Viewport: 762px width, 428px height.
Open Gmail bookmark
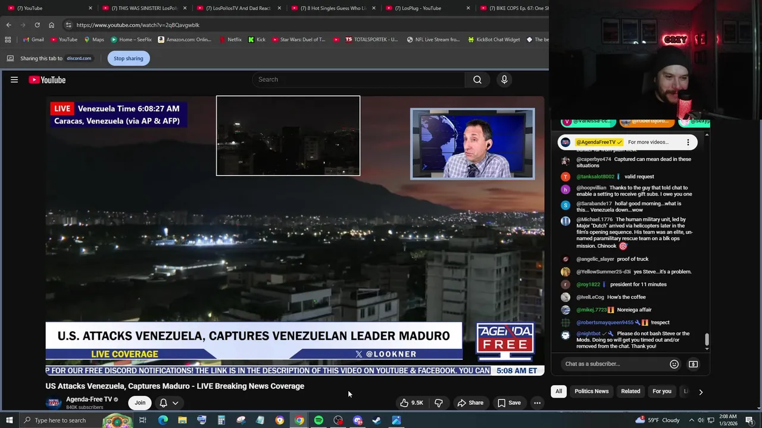(x=33, y=40)
